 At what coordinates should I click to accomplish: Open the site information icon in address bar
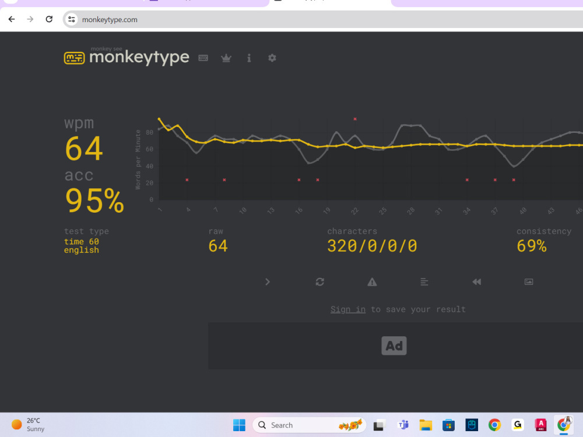[71, 19]
